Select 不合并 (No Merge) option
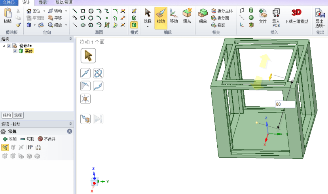This screenshot has height=194, width=328. tap(47, 139)
